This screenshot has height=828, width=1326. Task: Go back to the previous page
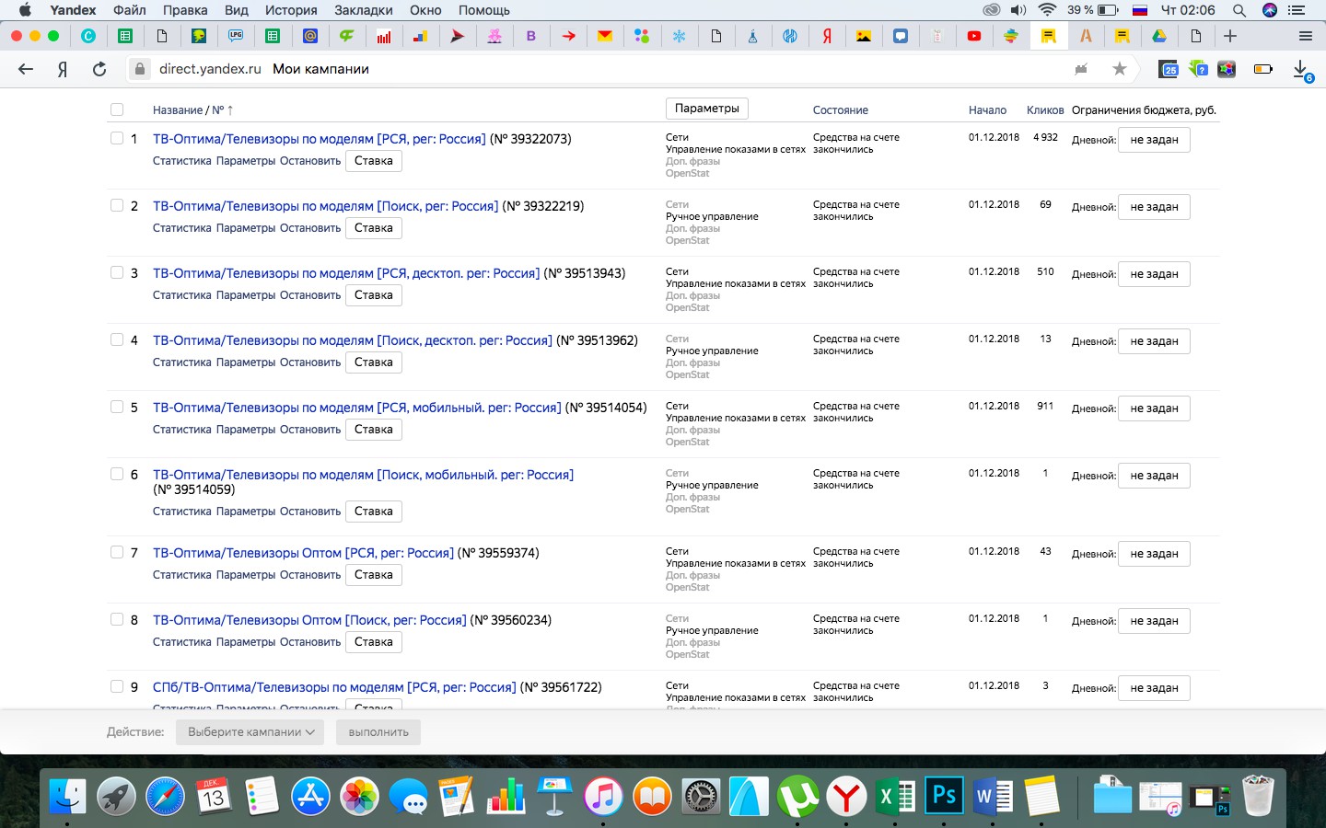tap(26, 69)
